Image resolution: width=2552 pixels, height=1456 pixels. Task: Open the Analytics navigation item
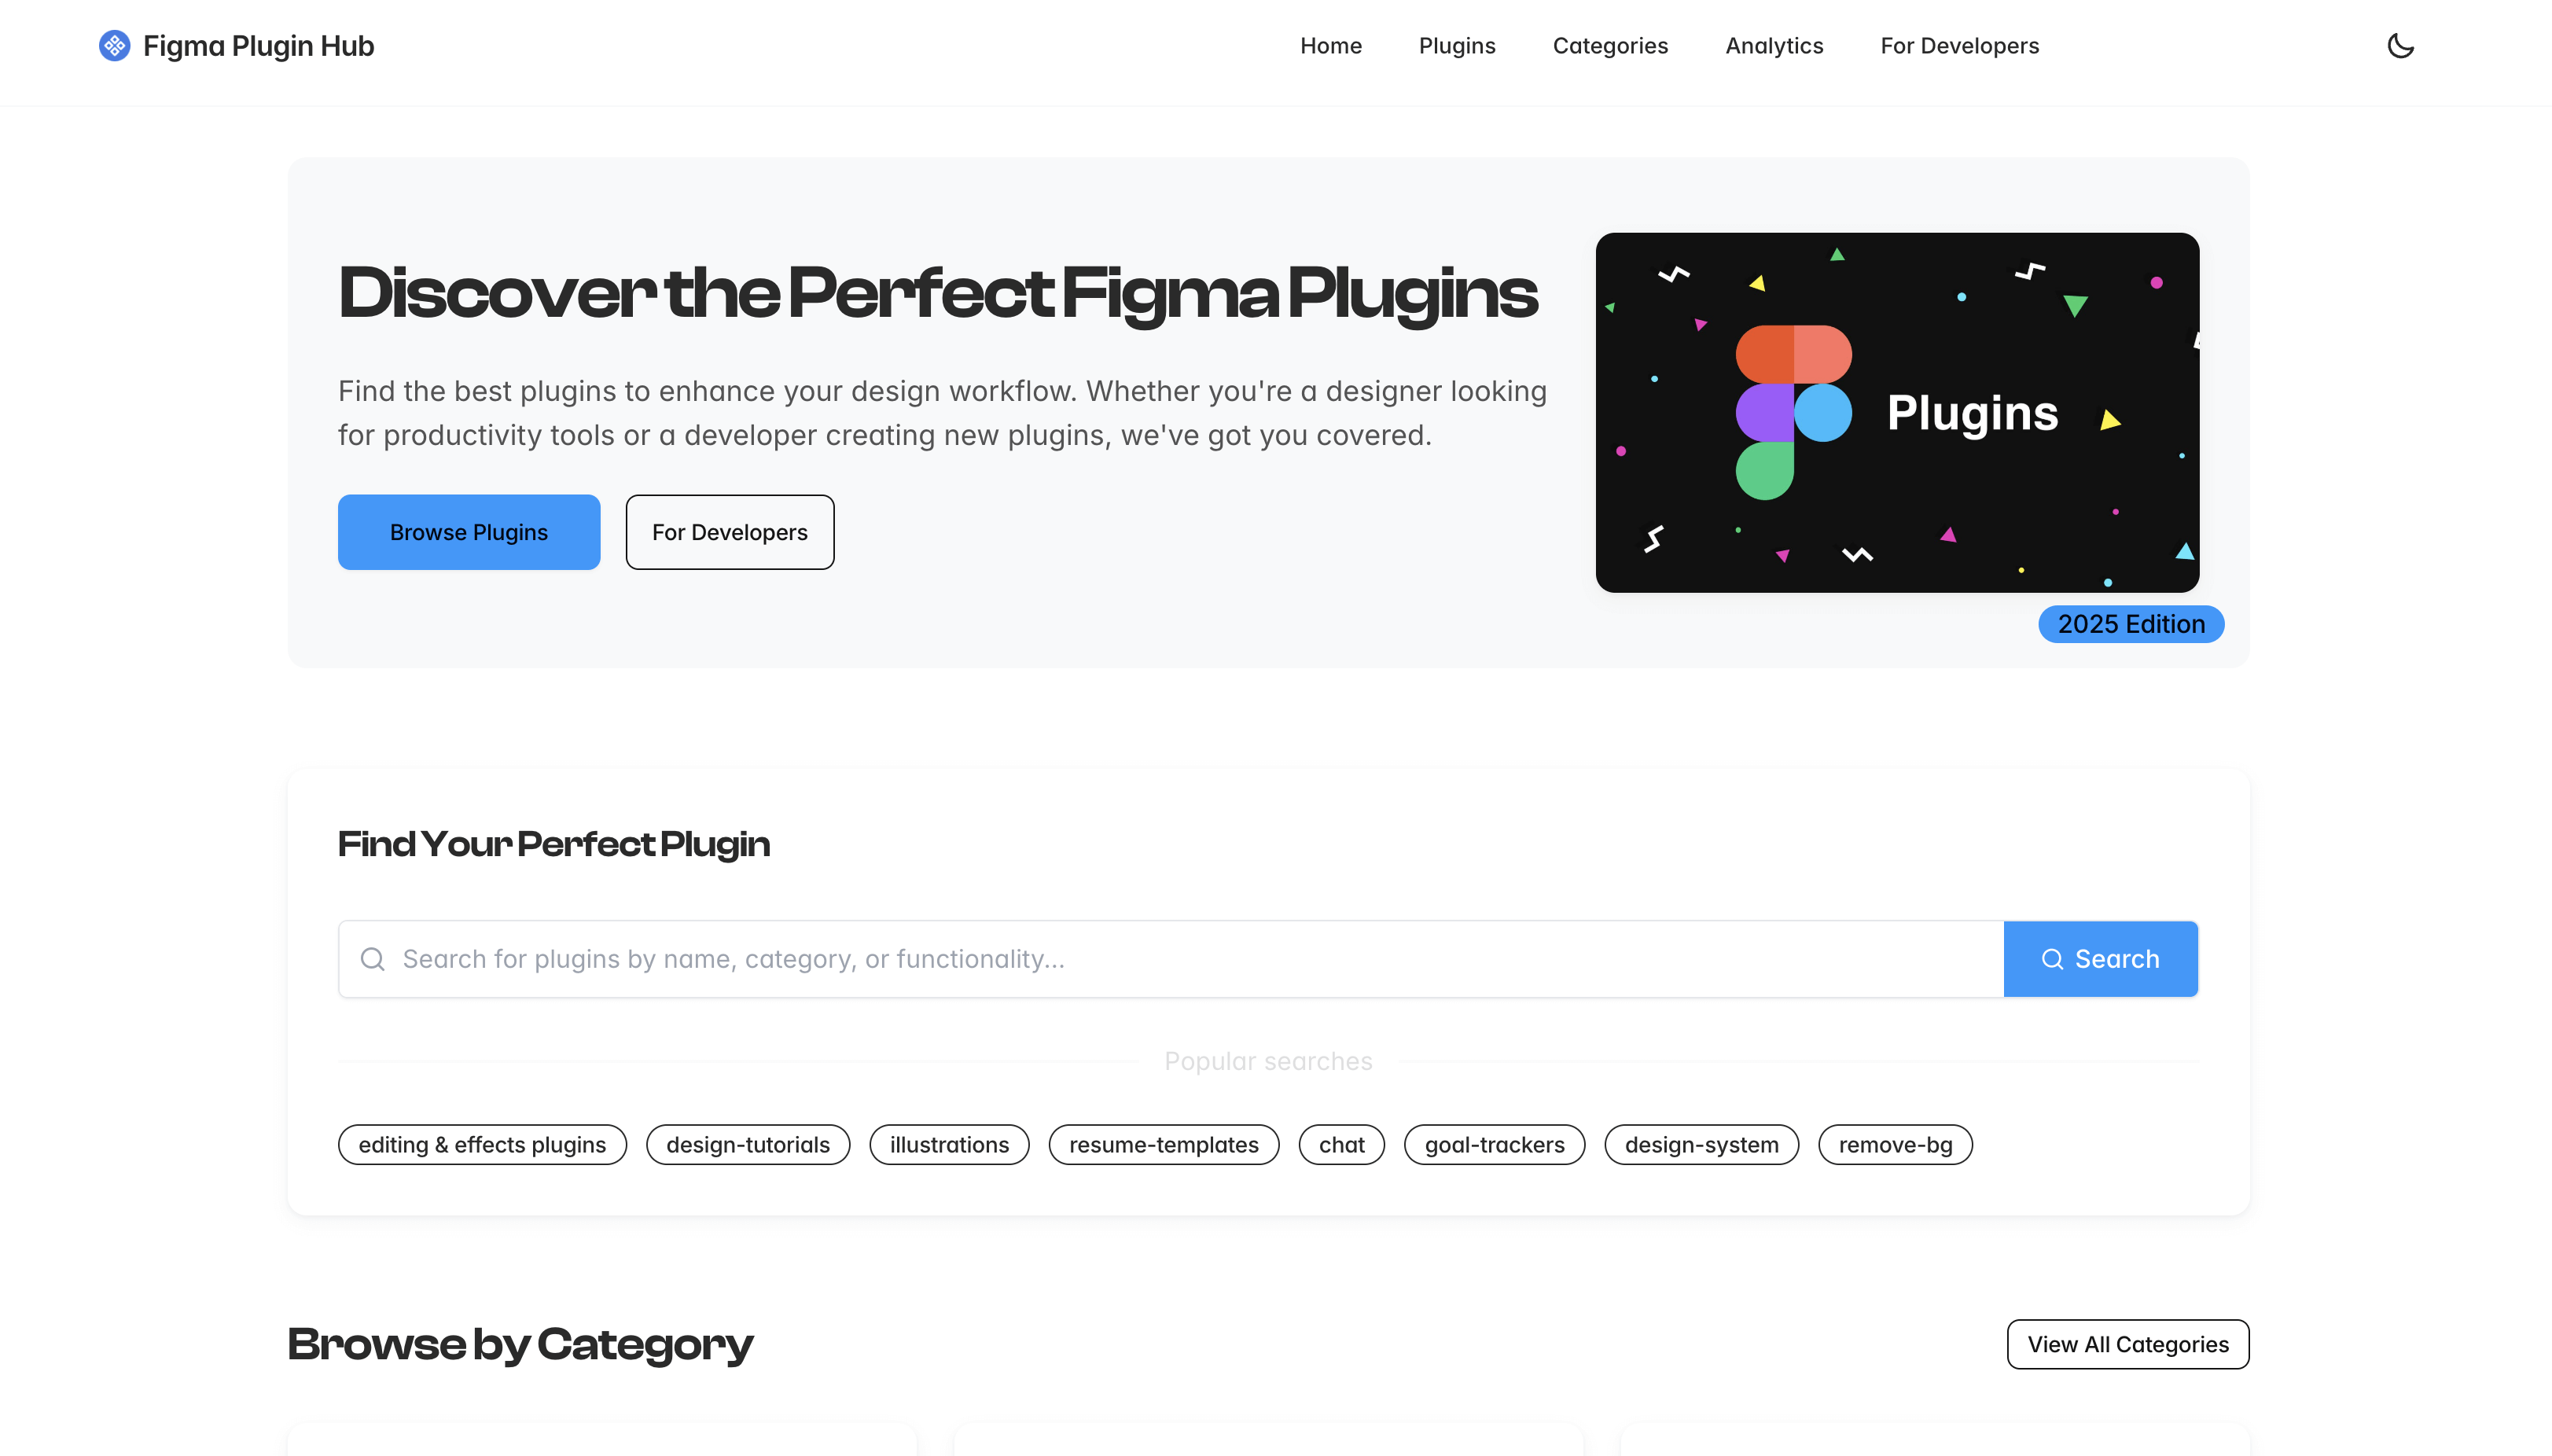(1773, 45)
